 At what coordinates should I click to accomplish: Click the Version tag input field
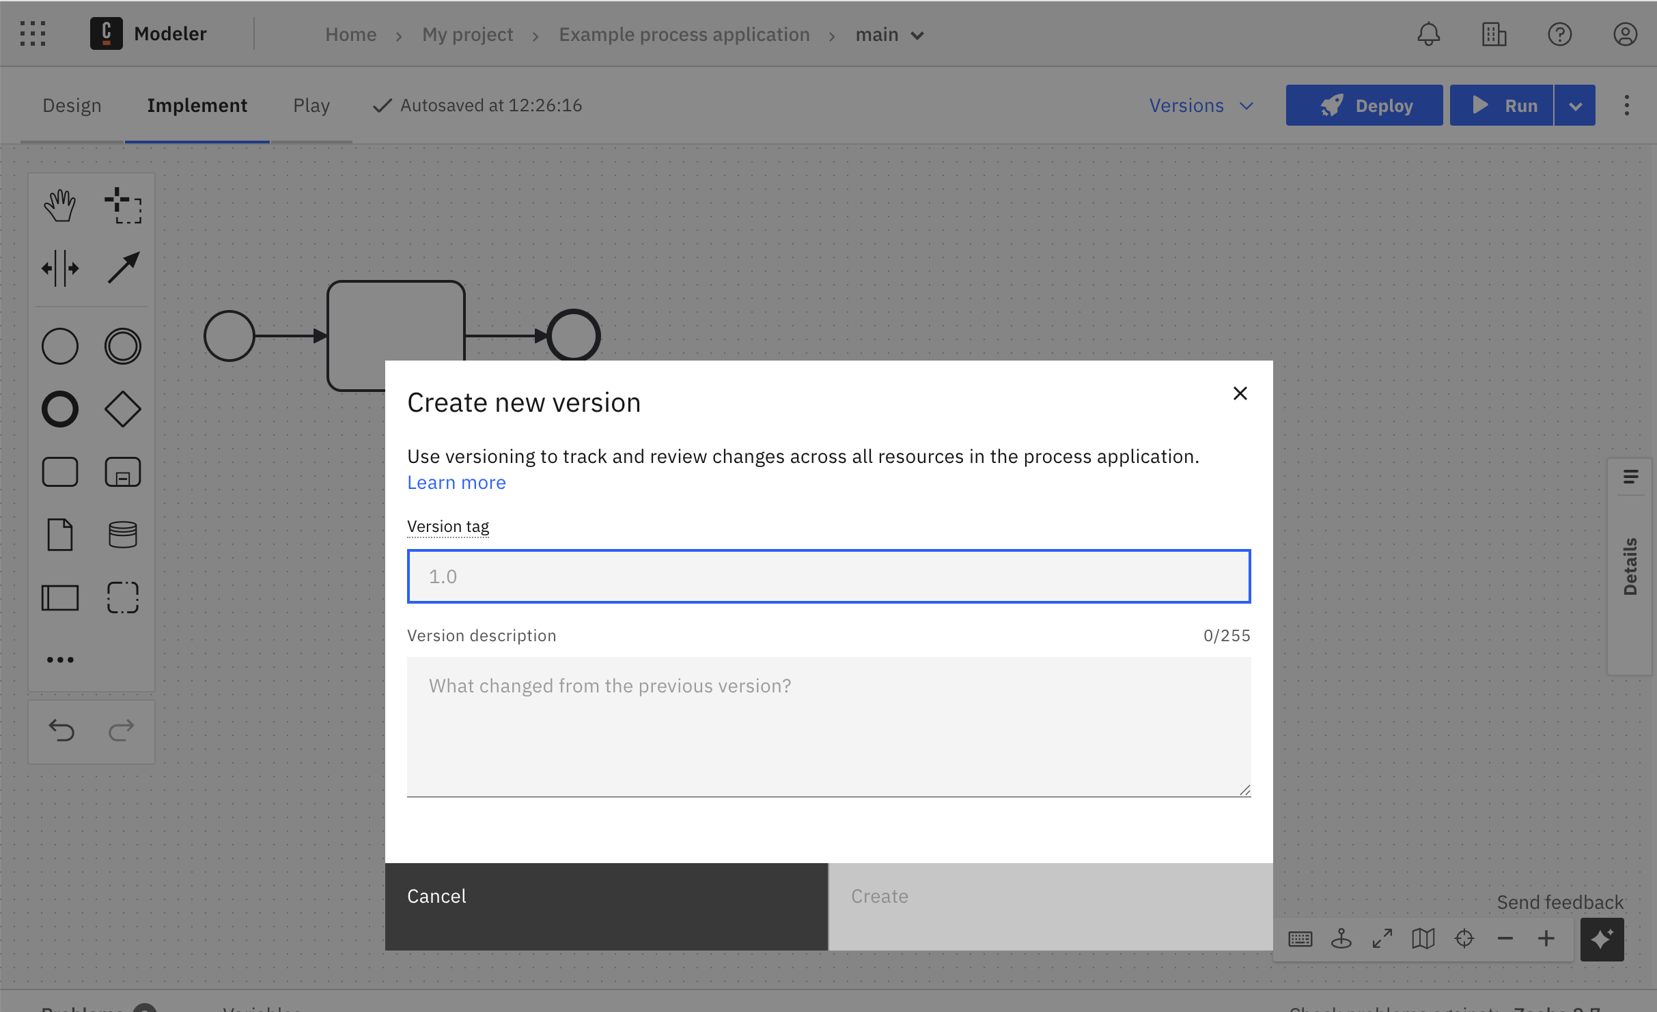(828, 576)
